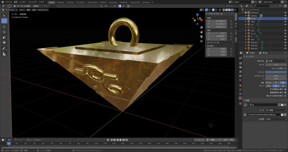The height and width of the screenshot is (152, 288).
Task: Open the Output properties tab icon
Action: tap(240, 68)
